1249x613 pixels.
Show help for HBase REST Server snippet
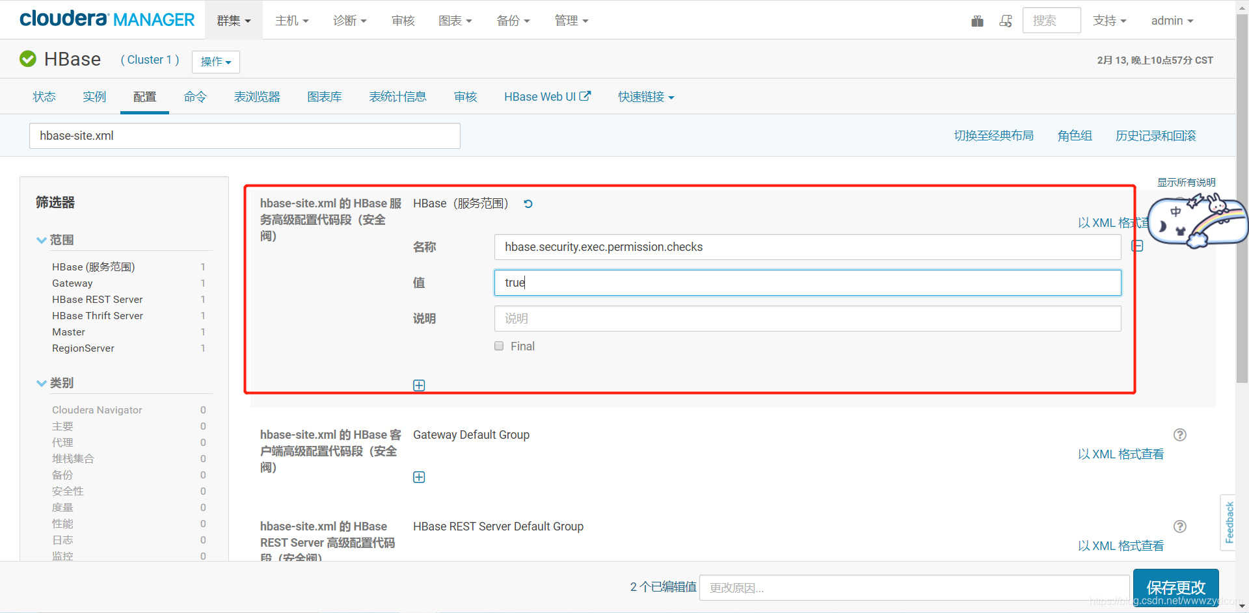(1180, 527)
